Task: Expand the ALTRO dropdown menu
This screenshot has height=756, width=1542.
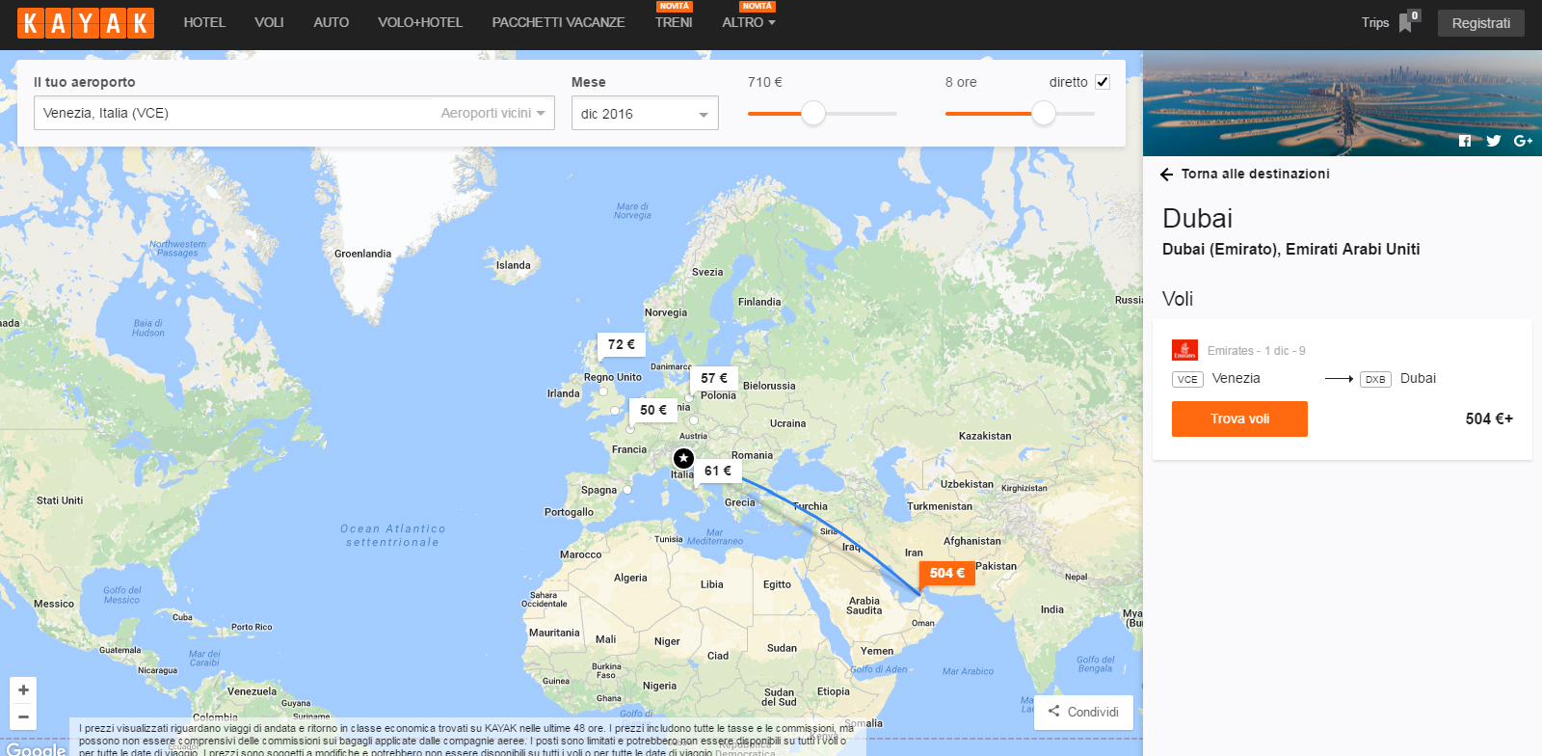Action: (749, 22)
